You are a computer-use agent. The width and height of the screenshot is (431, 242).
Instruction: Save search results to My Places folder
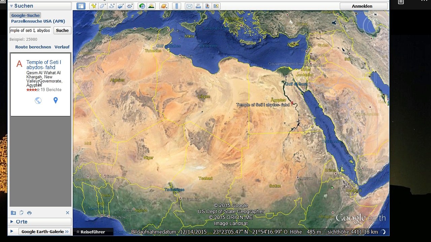[13, 213]
